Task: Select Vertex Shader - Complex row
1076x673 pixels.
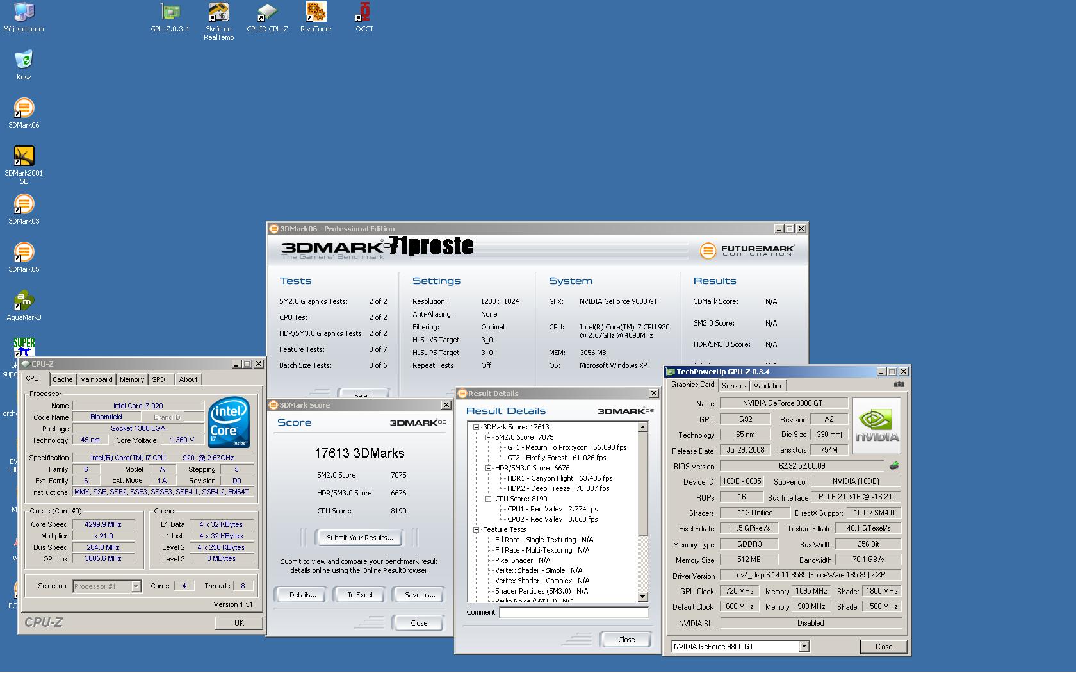Action: pos(542,581)
